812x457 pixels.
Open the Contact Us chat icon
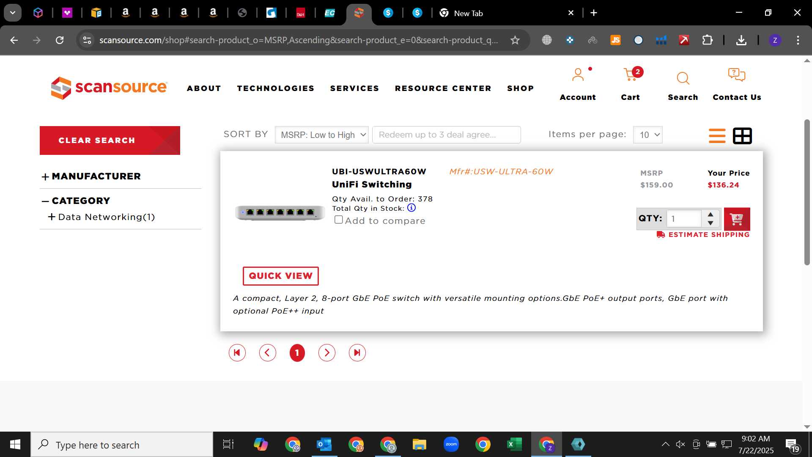click(736, 75)
